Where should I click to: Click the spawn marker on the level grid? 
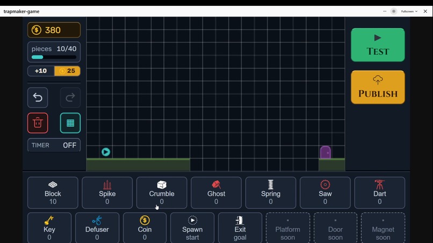105,152
